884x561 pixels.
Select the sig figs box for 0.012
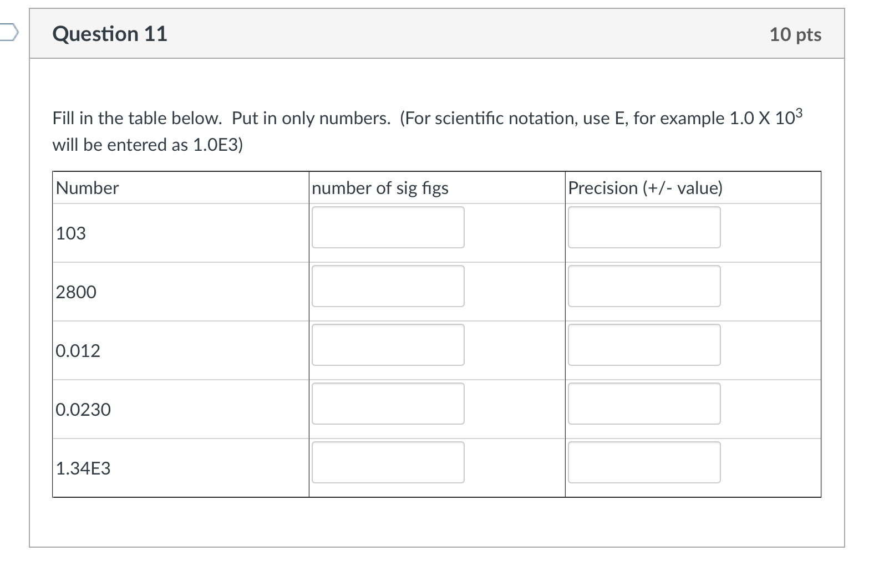tap(388, 345)
